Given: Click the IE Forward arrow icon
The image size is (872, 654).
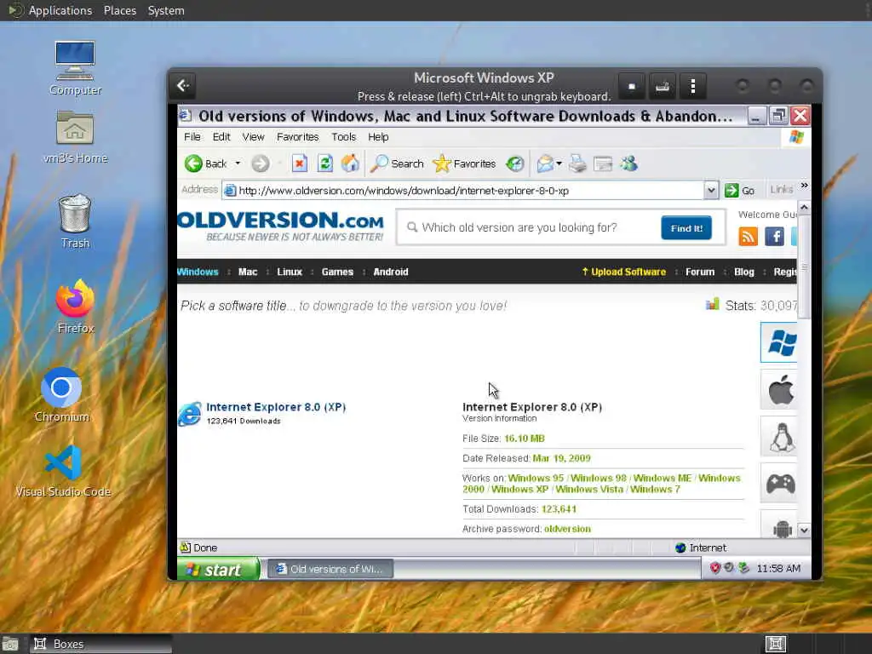Looking at the screenshot, I should 261,163.
